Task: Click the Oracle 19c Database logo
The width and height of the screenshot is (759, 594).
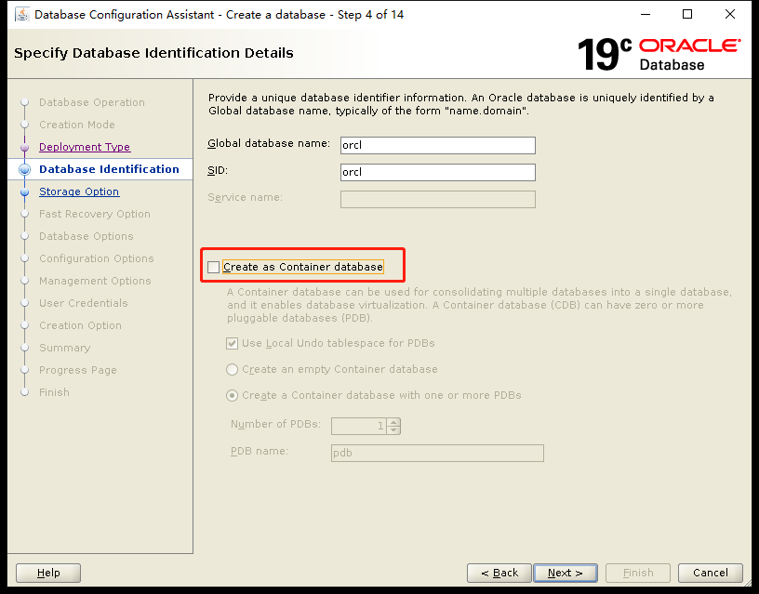Action: (659, 54)
